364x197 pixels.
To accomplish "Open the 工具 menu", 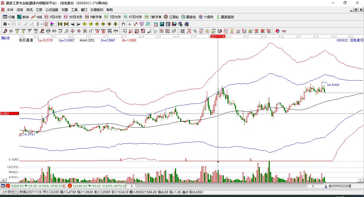I will (74, 10).
